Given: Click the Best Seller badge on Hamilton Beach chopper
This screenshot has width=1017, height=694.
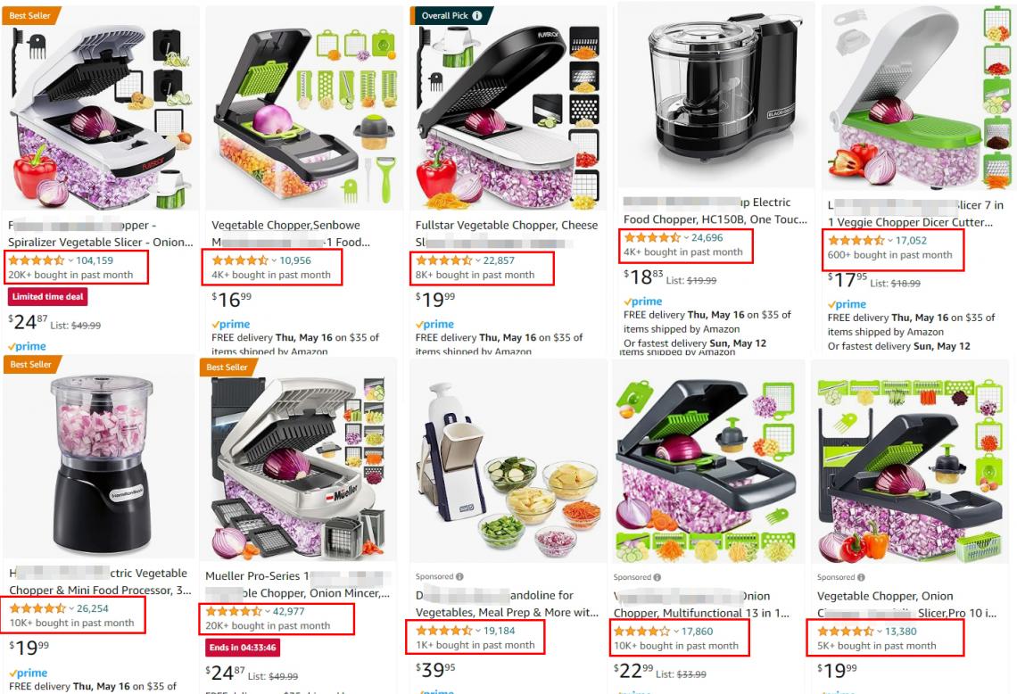Looking at the screenshot, I should click(31, 365).
